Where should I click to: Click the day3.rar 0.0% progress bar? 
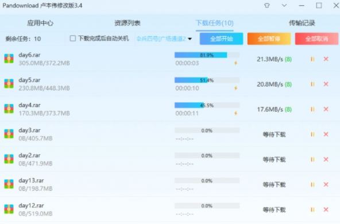tap(207, 130)
